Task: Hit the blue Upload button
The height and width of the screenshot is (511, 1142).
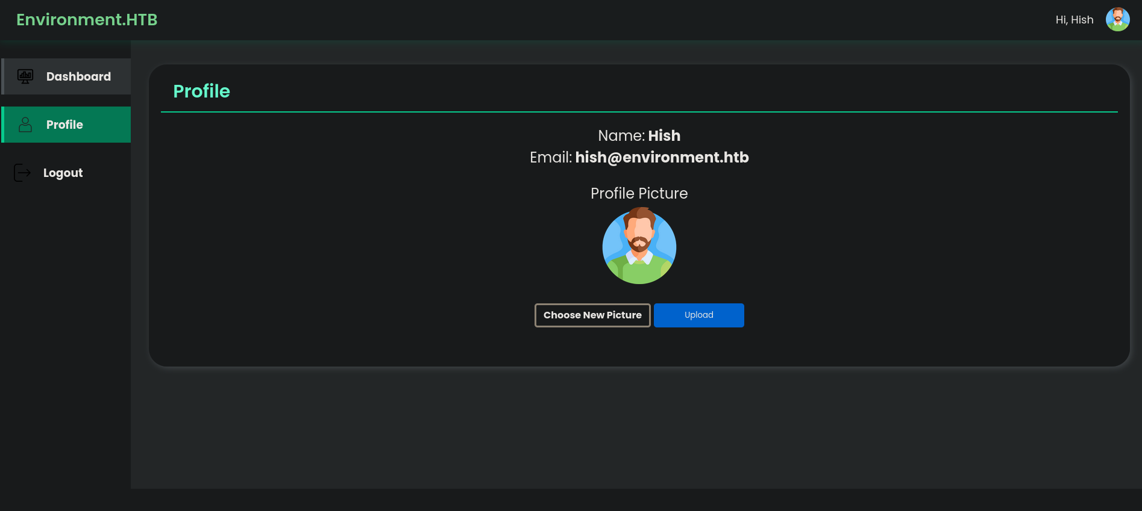Action: [x=698, y=315]
